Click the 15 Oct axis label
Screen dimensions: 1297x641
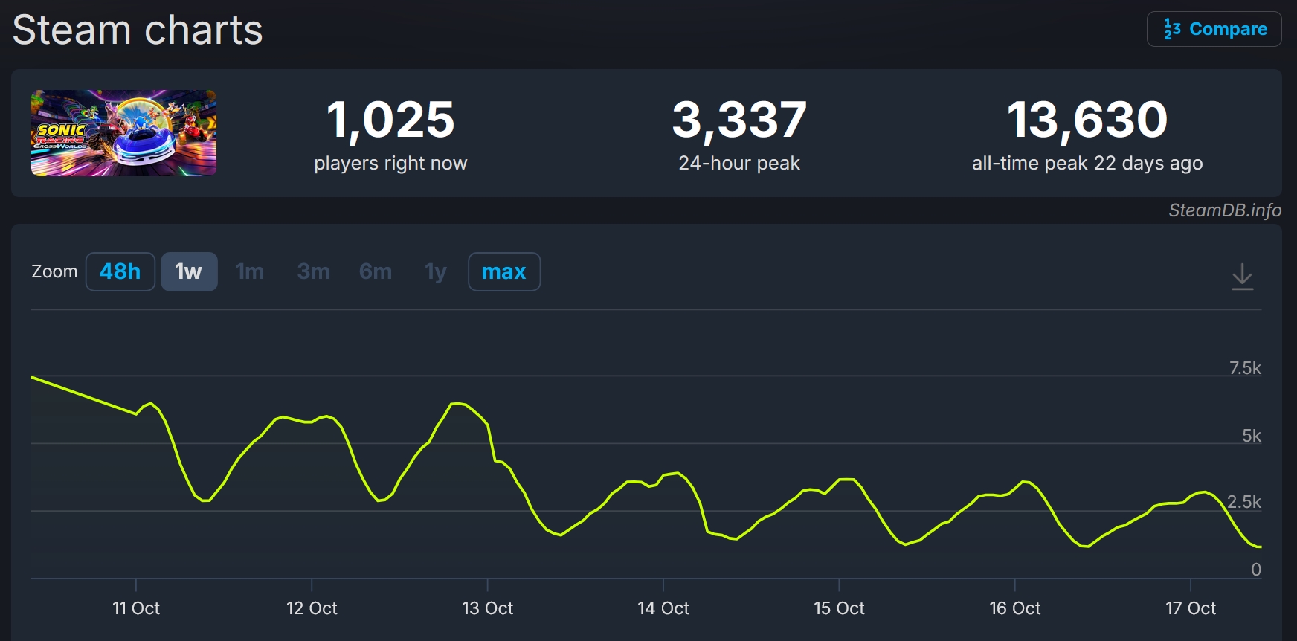(839, 608)
